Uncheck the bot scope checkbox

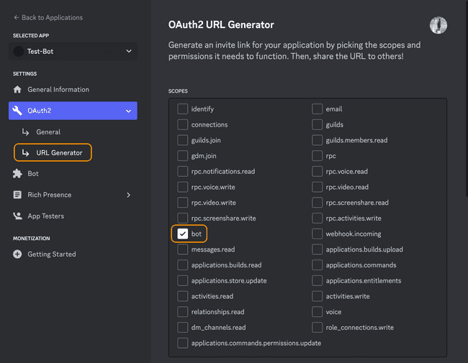183,234
